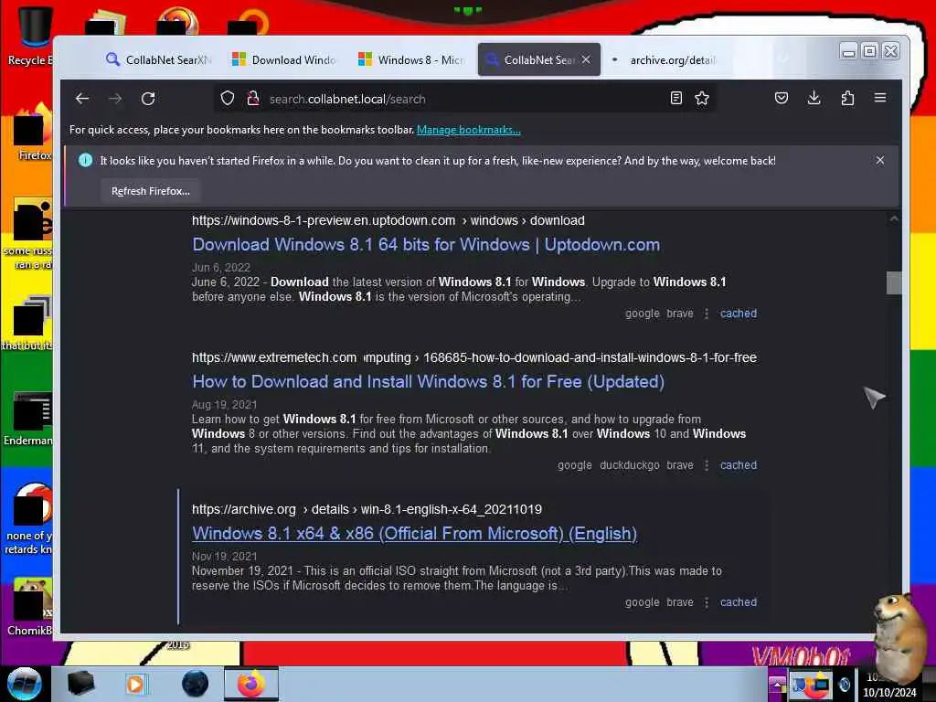Open the Pocket save icon
936x702 pixels.
(782, 98)
